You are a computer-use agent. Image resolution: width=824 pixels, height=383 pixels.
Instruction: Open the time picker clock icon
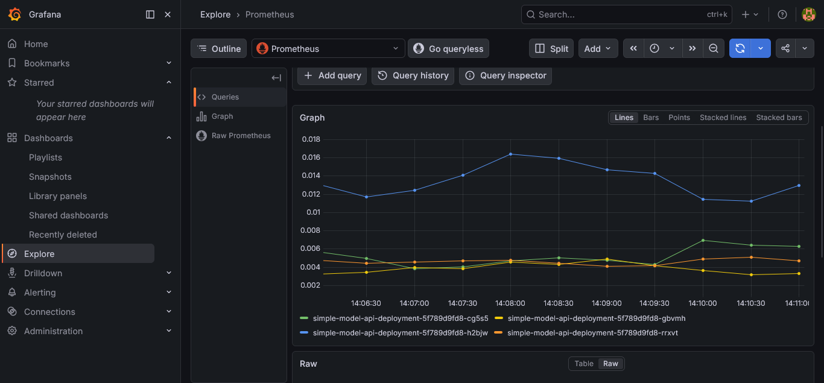tap(654, 49)
